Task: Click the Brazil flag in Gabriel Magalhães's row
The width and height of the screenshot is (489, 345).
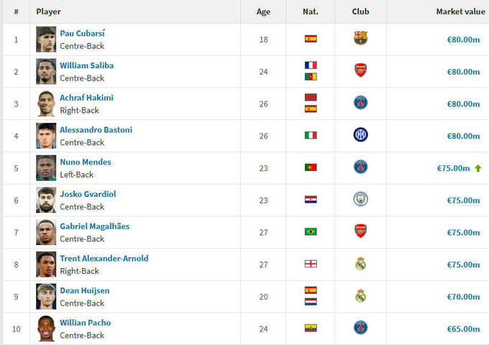Action: [311, 231]
